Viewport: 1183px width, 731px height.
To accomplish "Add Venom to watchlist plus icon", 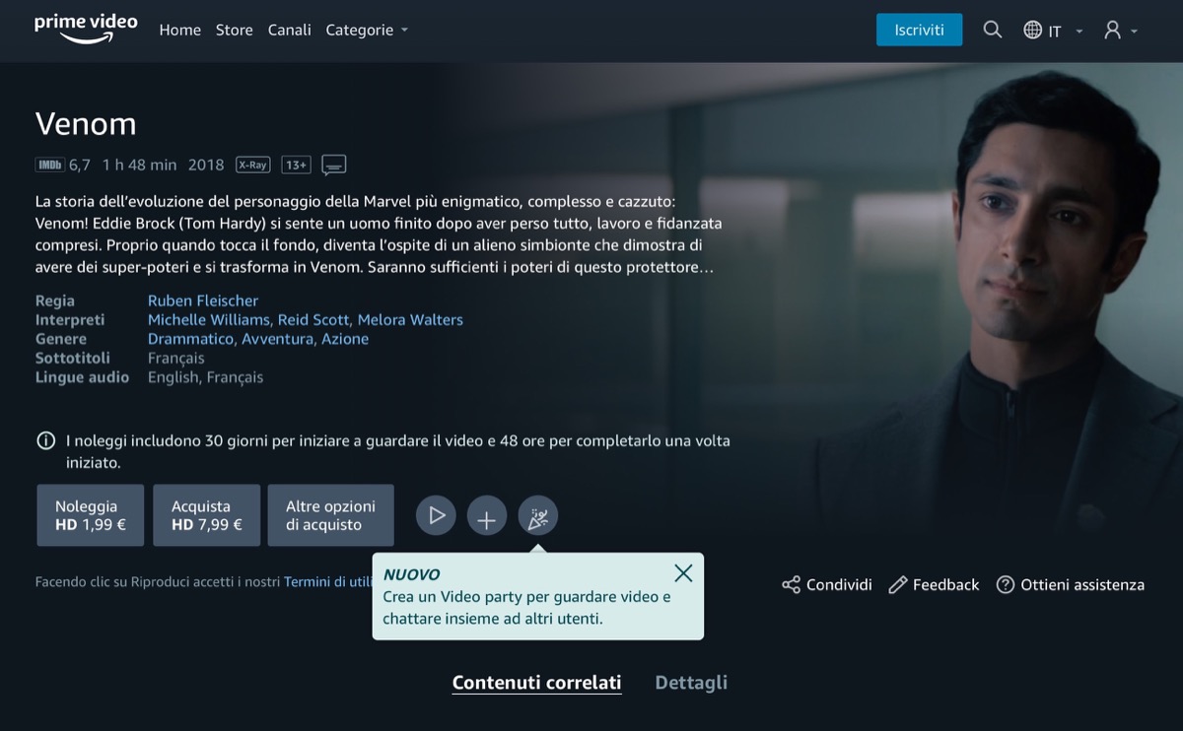I will (487, 515).
